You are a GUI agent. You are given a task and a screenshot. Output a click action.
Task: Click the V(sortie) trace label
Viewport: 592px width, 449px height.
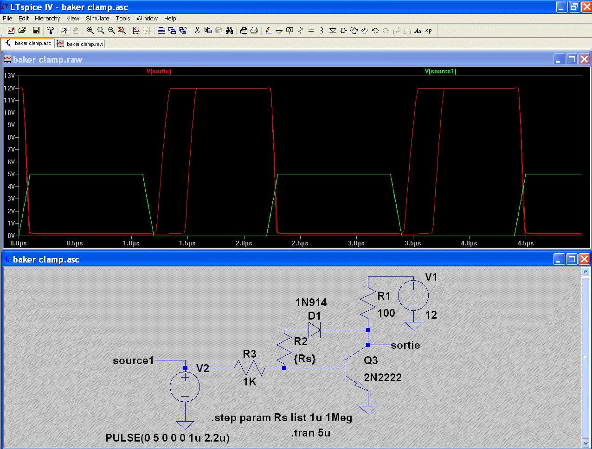[x=159, y=71]
